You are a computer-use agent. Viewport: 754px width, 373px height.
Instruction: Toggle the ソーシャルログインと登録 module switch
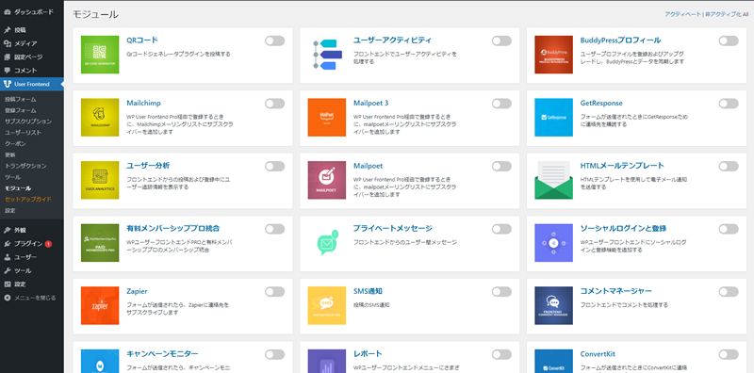coord(729,229)
